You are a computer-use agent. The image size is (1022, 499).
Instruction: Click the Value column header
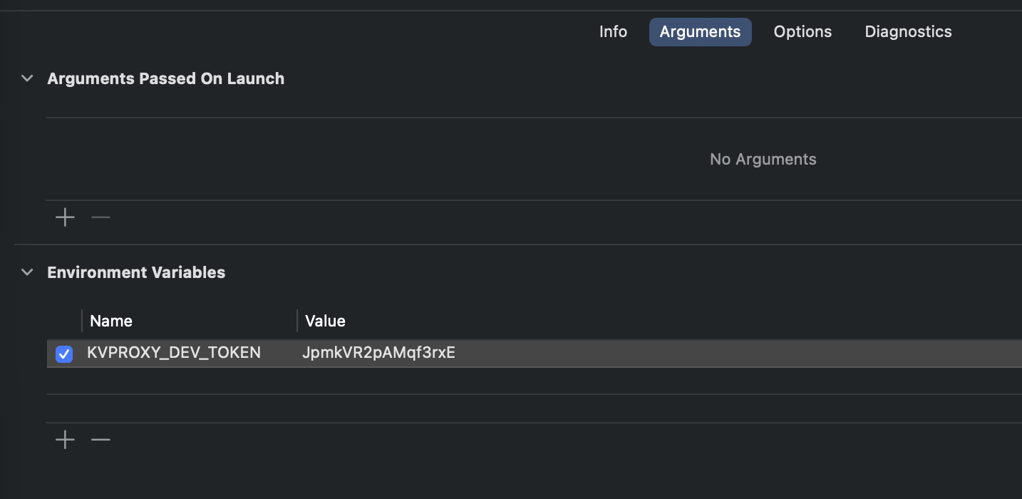pos(325,321)
